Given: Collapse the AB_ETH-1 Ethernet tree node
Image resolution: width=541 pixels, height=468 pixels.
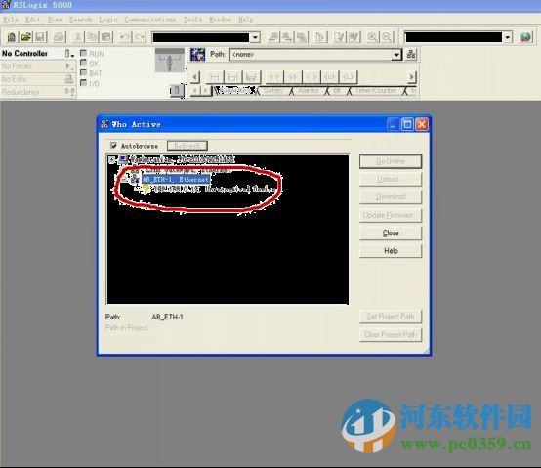Looking at the screenshot, I should point(124,179).
